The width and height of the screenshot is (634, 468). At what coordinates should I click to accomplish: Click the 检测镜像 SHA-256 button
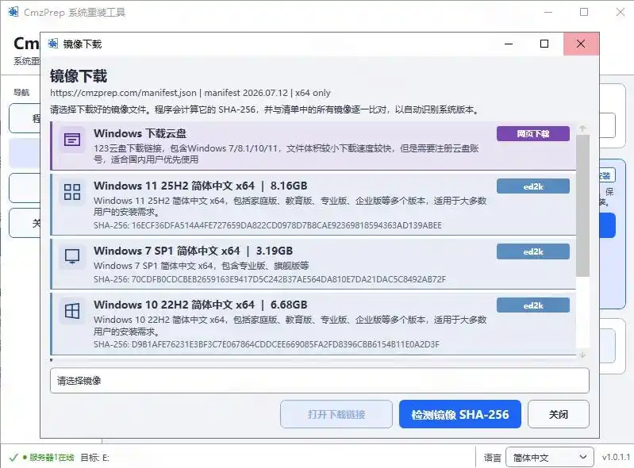tap(459, 414)
